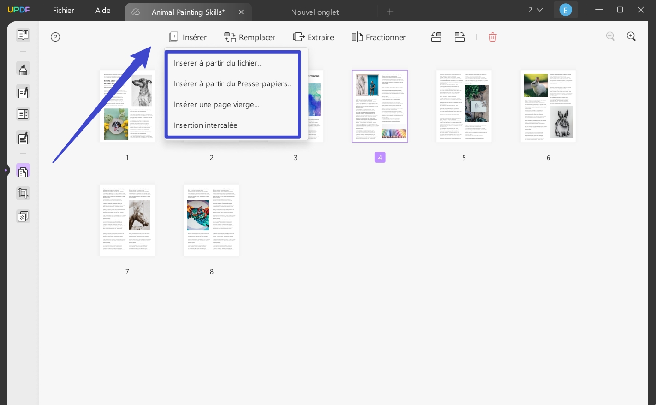Open the Remplacer dropdown

click(x=250, y=37)
